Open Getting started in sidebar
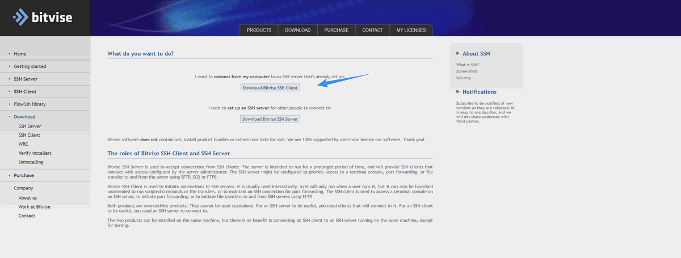The width and height of the screenshot is (681, 258). pos(30,66)
